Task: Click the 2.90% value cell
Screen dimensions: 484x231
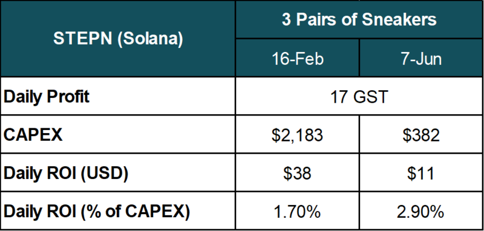Action: coord(422,211)
